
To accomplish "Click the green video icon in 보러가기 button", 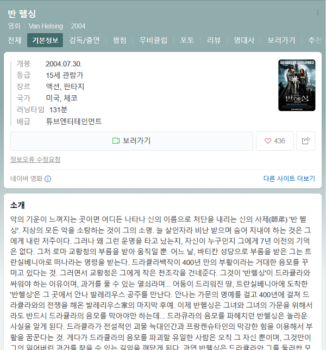I will point(116,141).
